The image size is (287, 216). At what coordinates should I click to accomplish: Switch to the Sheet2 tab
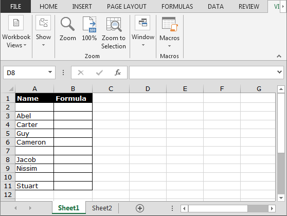coord(102,208)
